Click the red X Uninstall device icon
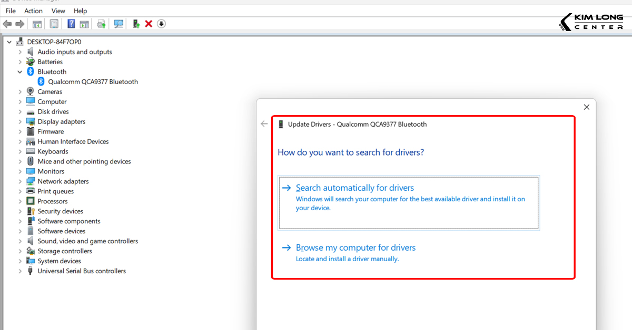This screenshot has width=632, height=330. click(x=149, y=24)
